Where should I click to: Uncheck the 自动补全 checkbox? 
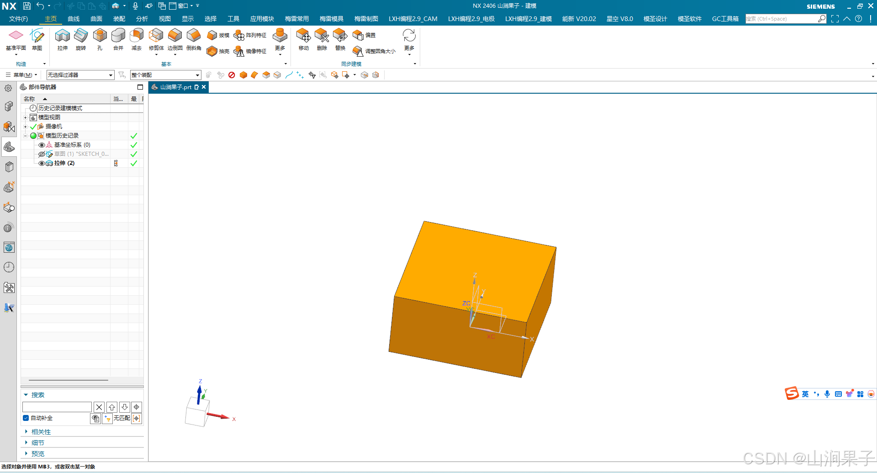26,418
